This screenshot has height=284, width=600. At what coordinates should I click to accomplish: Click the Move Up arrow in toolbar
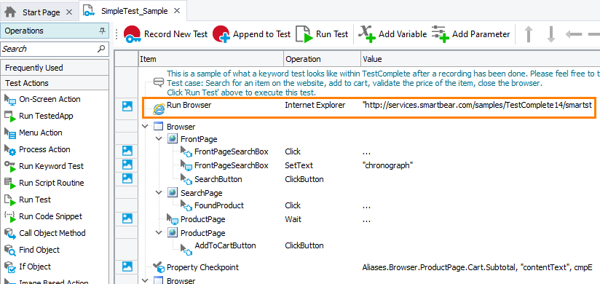(x=529, y=34)
